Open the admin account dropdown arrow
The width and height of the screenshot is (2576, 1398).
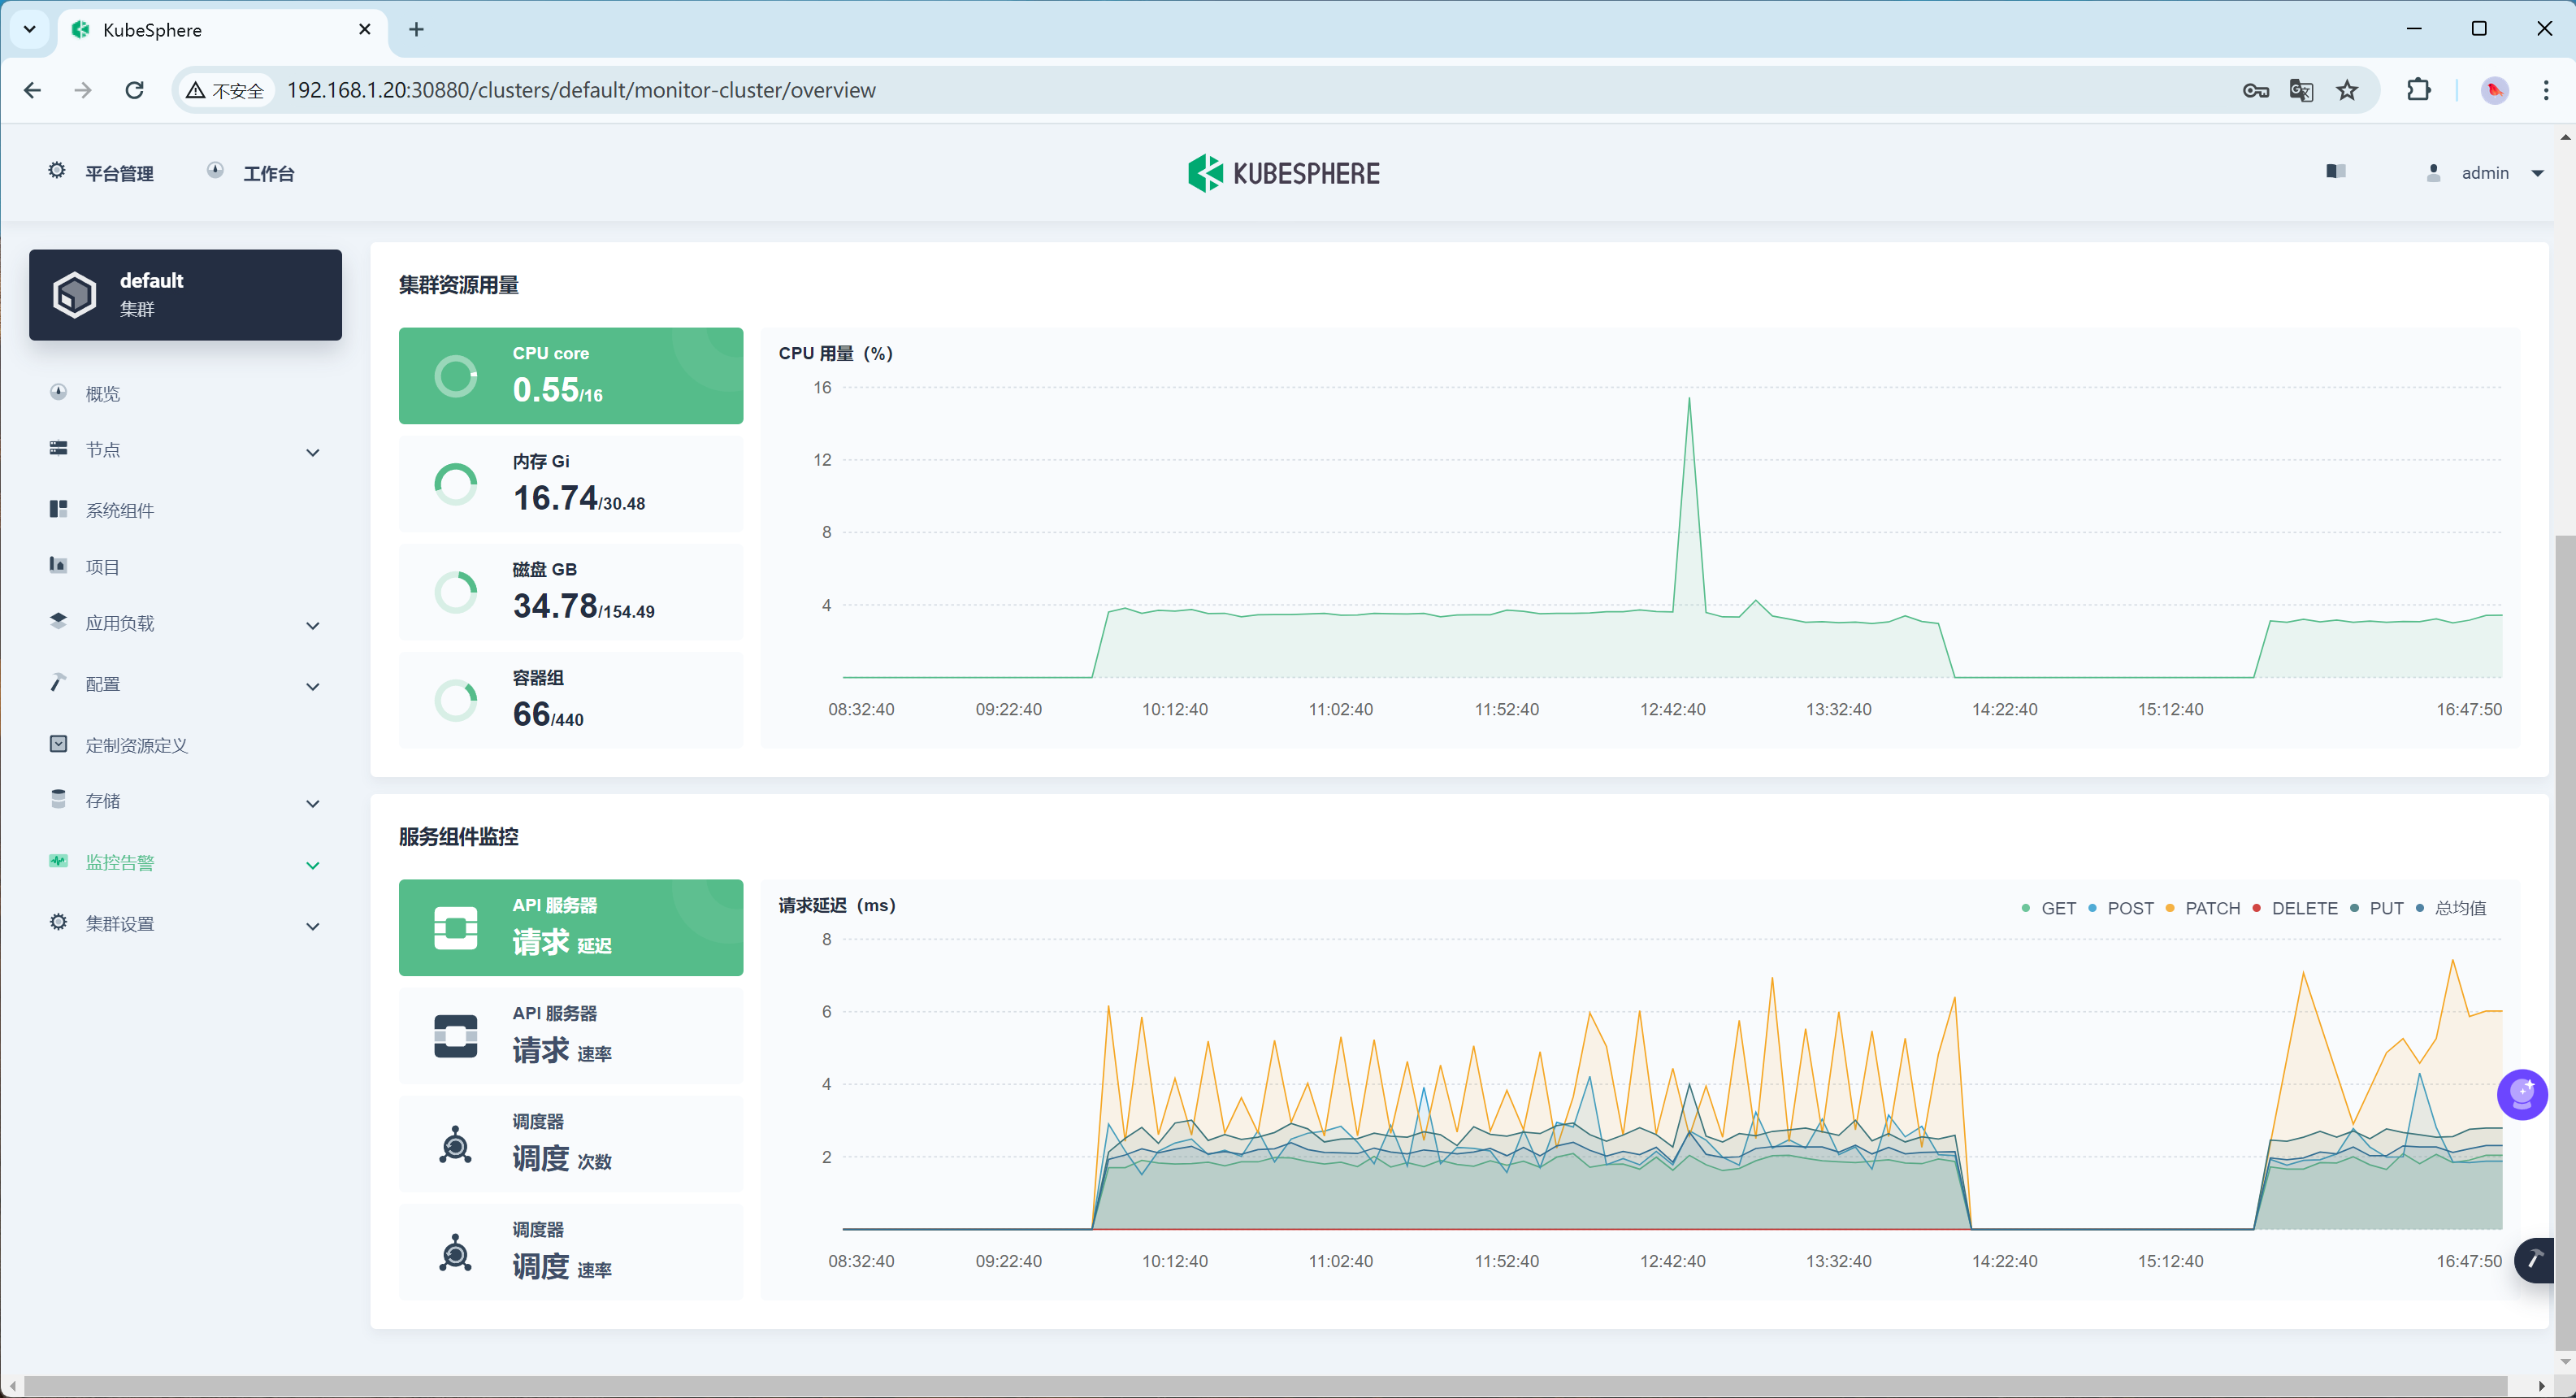pyautogui.click(x=2537, y=173)
